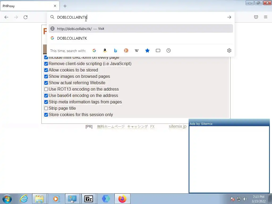This screenshot has height=204, width=272.
Task: Open the 無料ホームページ link
Action: (111, 126)
